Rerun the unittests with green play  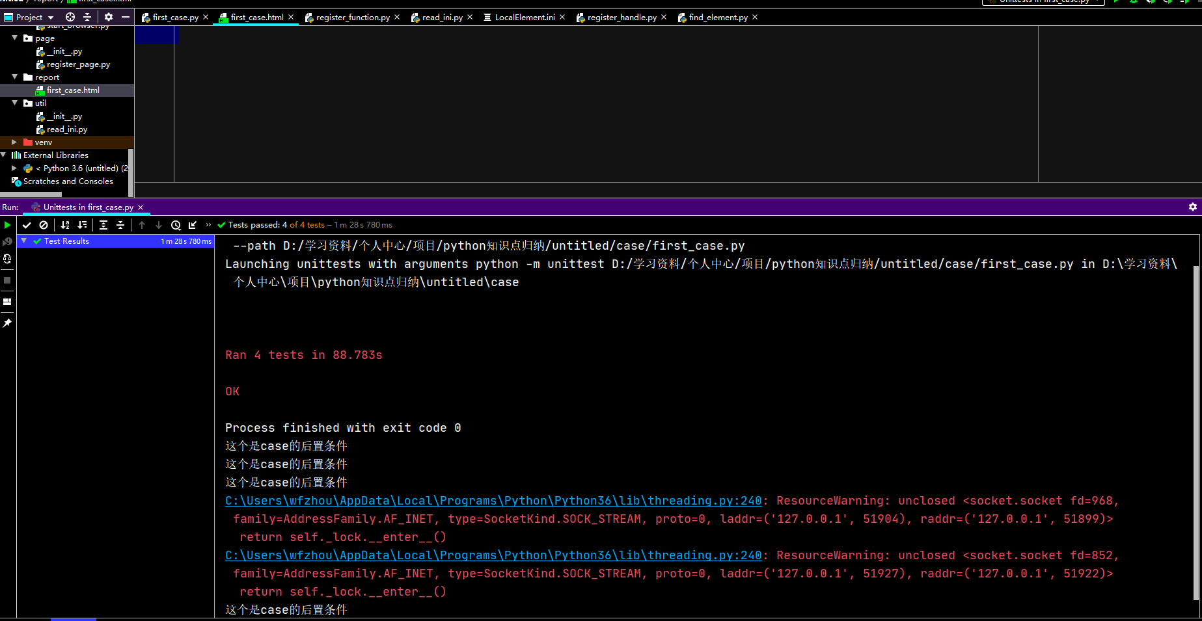[7, 225]
